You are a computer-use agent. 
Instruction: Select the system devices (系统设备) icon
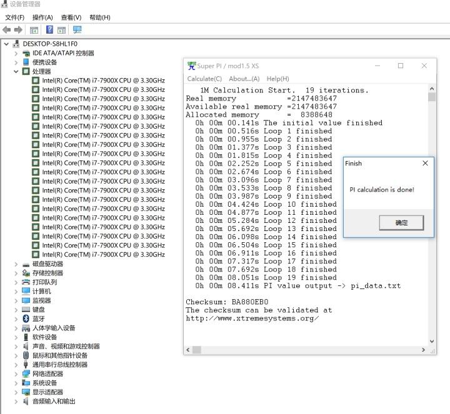coord(26,383)
